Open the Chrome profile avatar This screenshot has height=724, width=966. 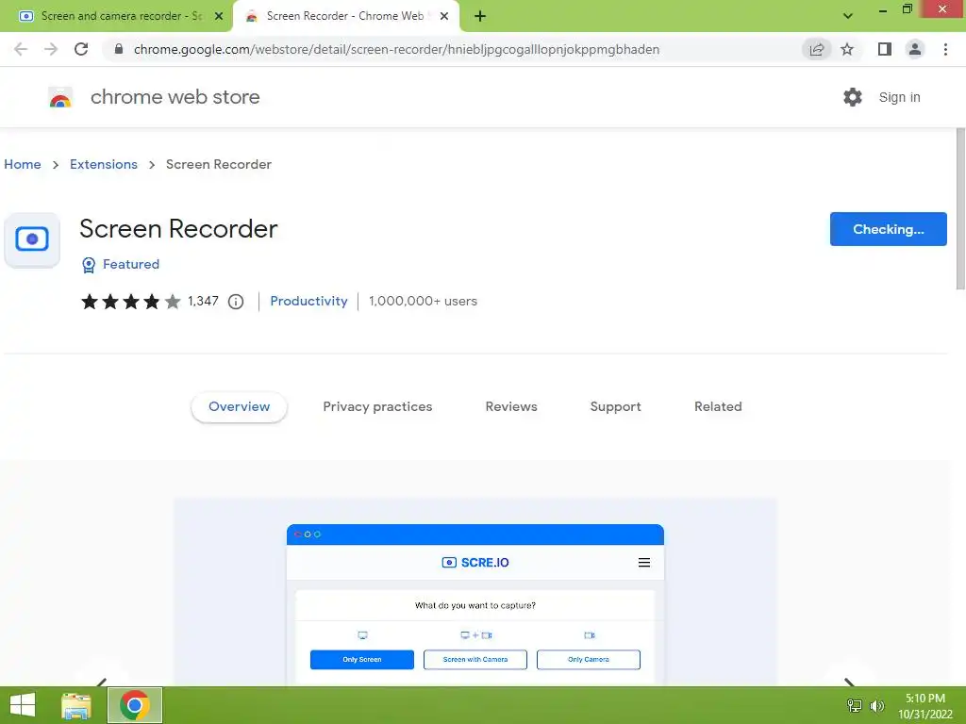point(915,49)
